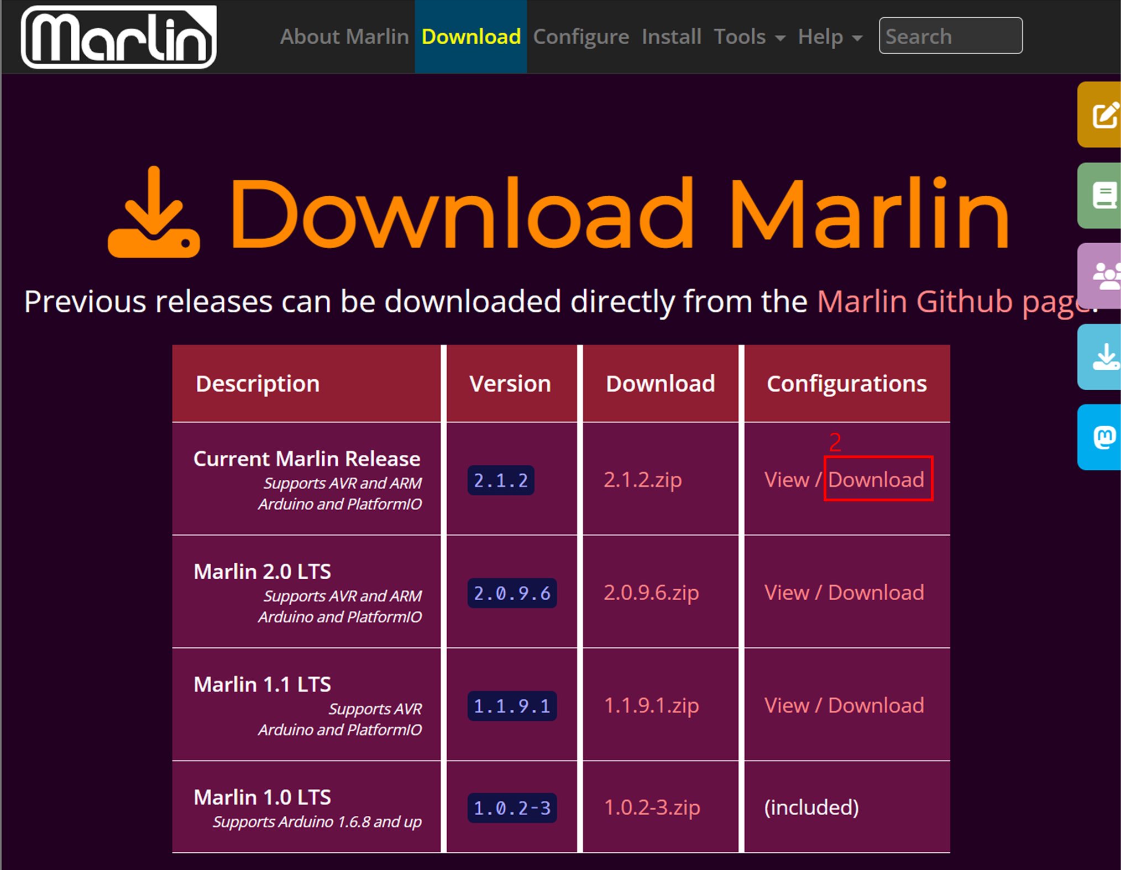Click the Marlin 1.0 LTS title
Viewport: 1121px width, 870px height.
click(263, 797)
